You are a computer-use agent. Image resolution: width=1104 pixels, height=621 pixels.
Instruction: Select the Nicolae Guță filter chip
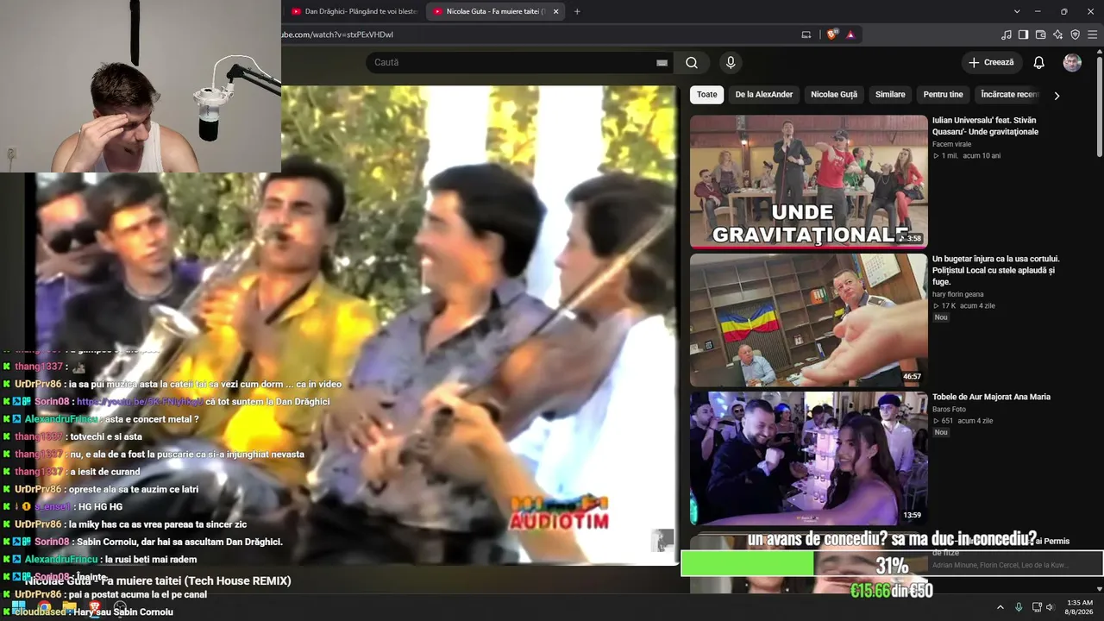tap(834, 95)
